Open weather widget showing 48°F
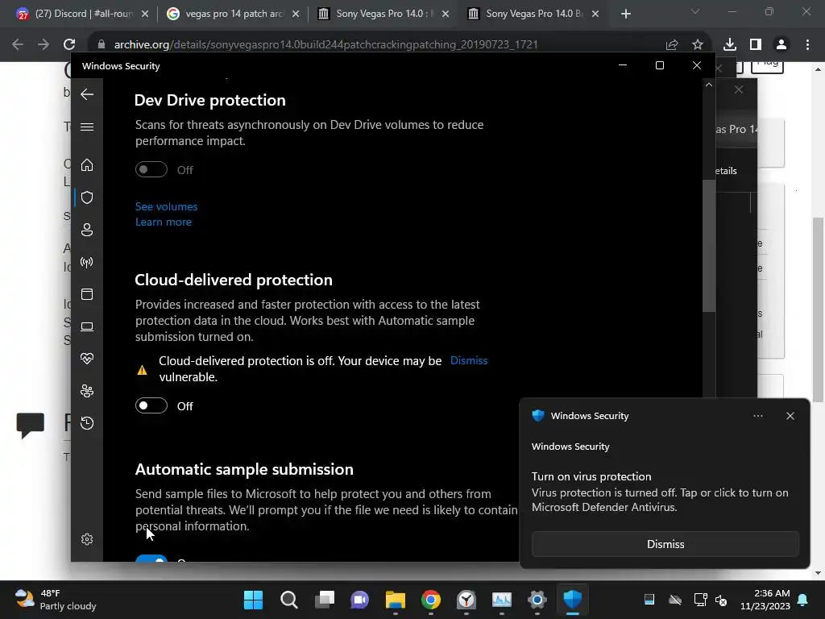825x619 pixels. point(56,600)
